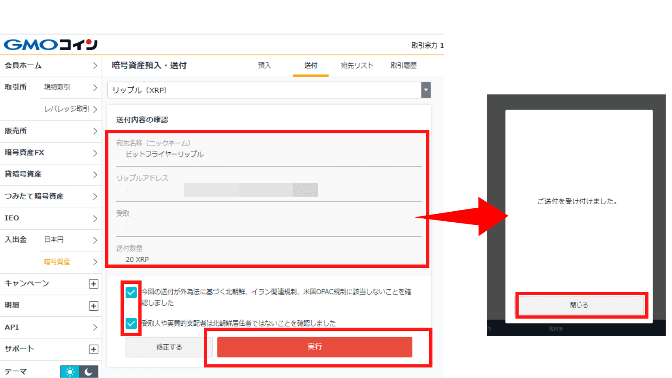Click the 送付内容の確認 heading
The image size is (672, 378).
point(142,120)
